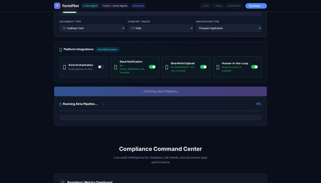The image size is (321, 183).
Task: Disable the Slack Notification toggle
Action: click(152, 67)
